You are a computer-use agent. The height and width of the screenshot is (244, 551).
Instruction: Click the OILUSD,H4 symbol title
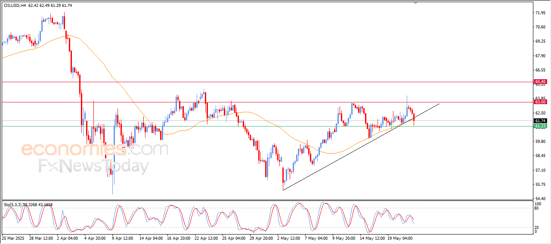(x=15, y=6)
